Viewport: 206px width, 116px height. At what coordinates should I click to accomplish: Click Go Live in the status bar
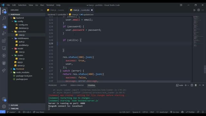(x=174, y=112)
